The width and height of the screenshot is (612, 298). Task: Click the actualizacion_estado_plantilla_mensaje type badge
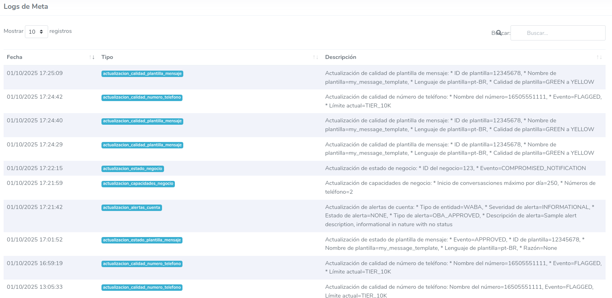[142, 240]
